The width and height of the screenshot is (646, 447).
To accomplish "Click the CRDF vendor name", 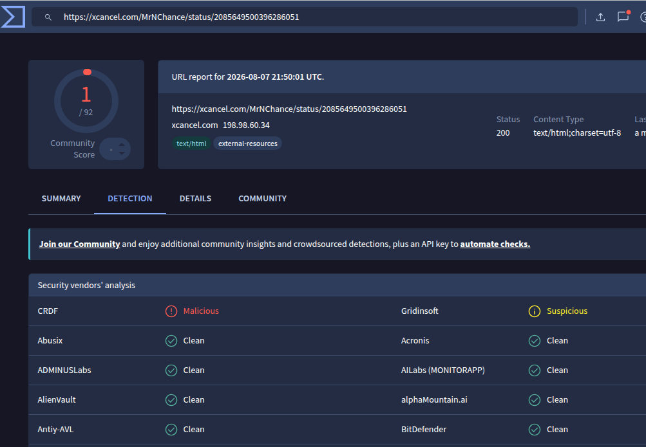I will [x=48, y=311].
